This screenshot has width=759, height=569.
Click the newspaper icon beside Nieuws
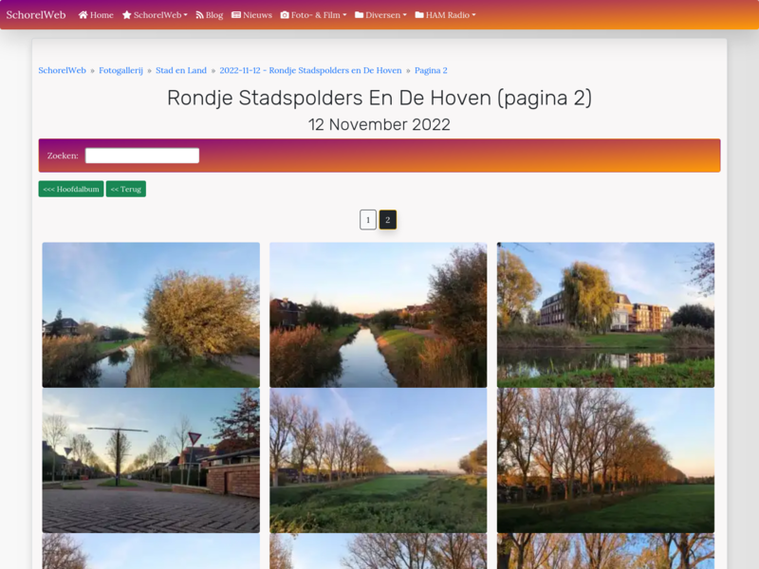pos(236,15)
